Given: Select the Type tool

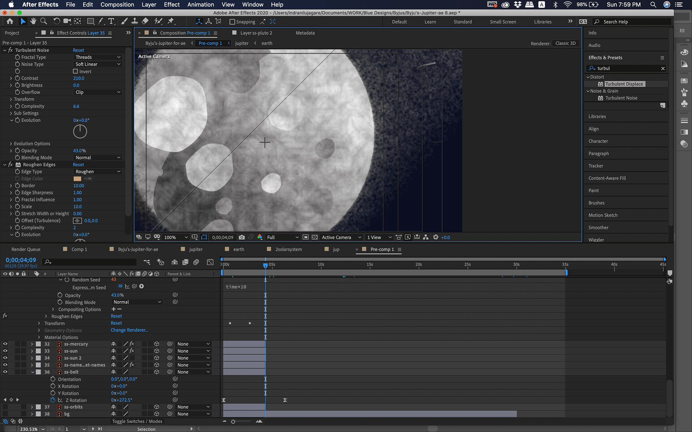Looking at the screenshot, I should (111, 21).
